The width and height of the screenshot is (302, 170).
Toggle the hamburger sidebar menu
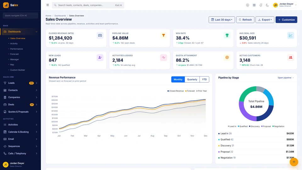coord(48,5)
